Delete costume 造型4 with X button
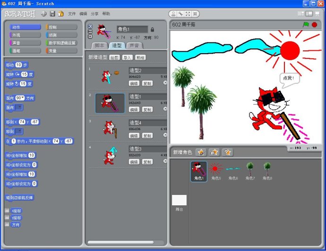Viewport: 326px width, 251px height. (165, 135)
